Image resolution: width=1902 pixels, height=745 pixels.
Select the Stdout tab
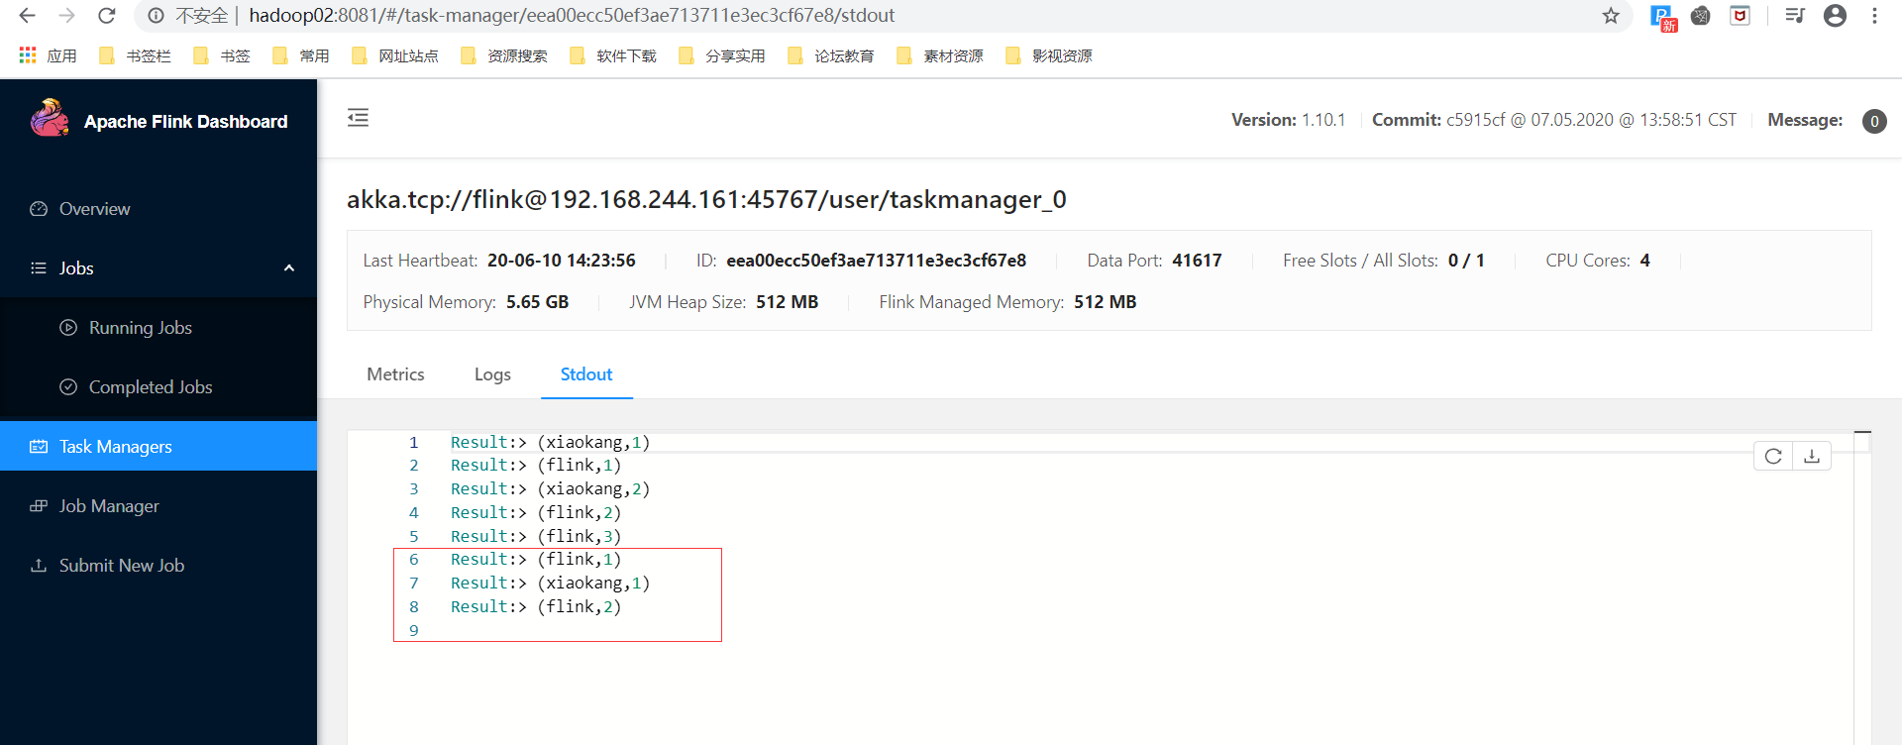pyautogui.click(x=586, y=374)
